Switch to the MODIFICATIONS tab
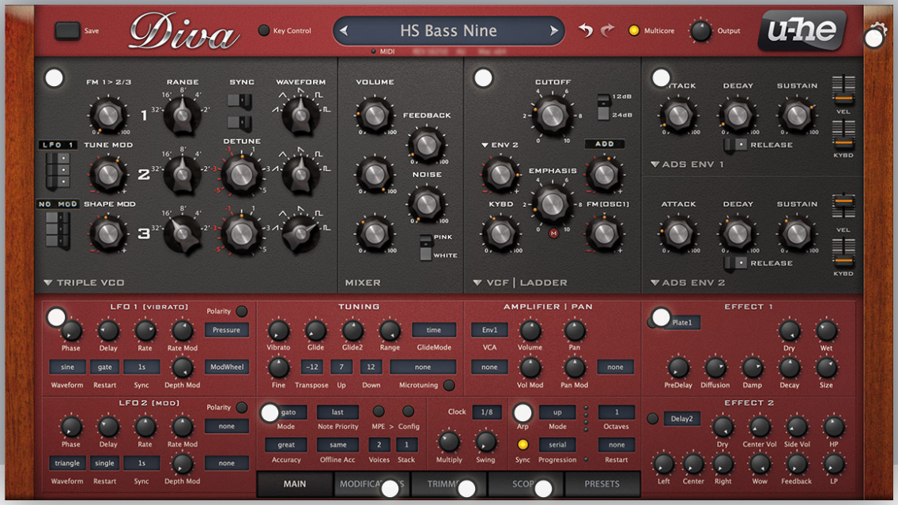Image resolution: width=898 pixels, height=505 pixels. click(372, 484)
